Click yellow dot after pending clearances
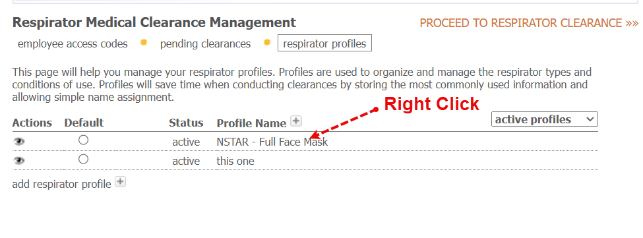This screenshot has width=643, height=238. pyautogui.click(x=267, y=42)
